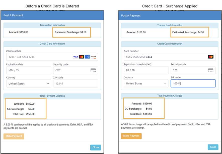Click the security code field showing 321
Image resolution: width=222 pixels, height=154 pixels.
pyautogui.click(x=193, y=70)
